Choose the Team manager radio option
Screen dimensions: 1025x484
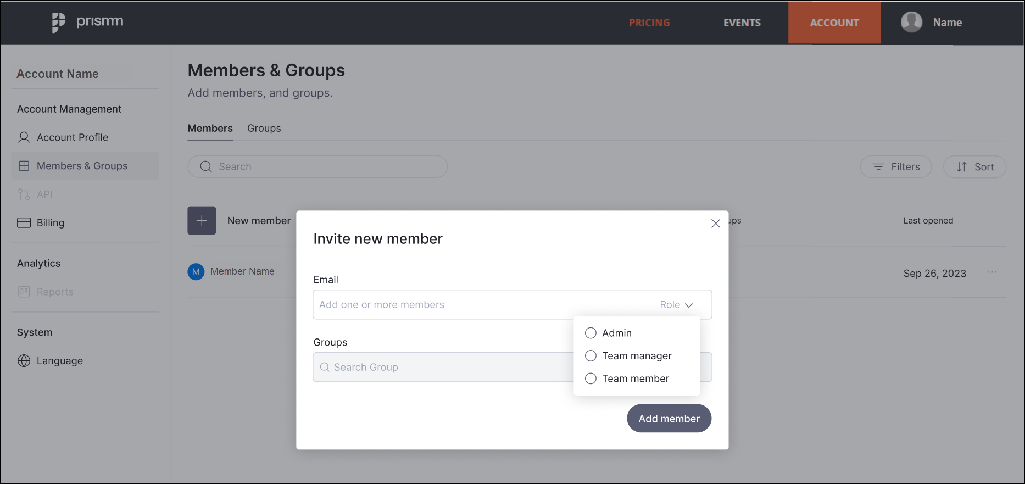pos(591,356)
